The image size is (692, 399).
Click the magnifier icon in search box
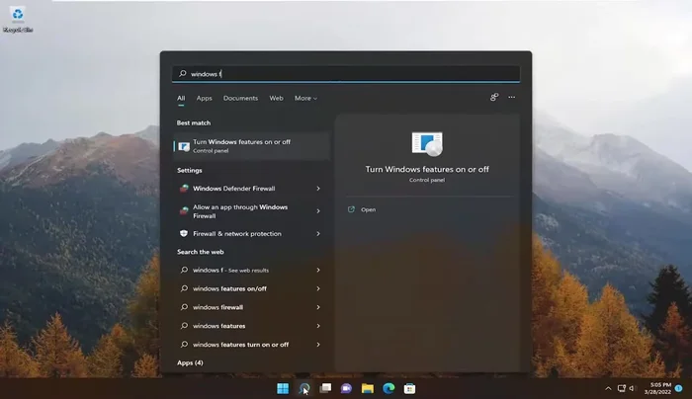point(182,74)
